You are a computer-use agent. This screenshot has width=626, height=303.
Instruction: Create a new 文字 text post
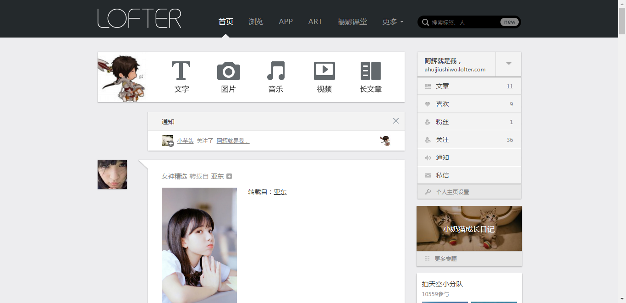click(x=181, y=77)
